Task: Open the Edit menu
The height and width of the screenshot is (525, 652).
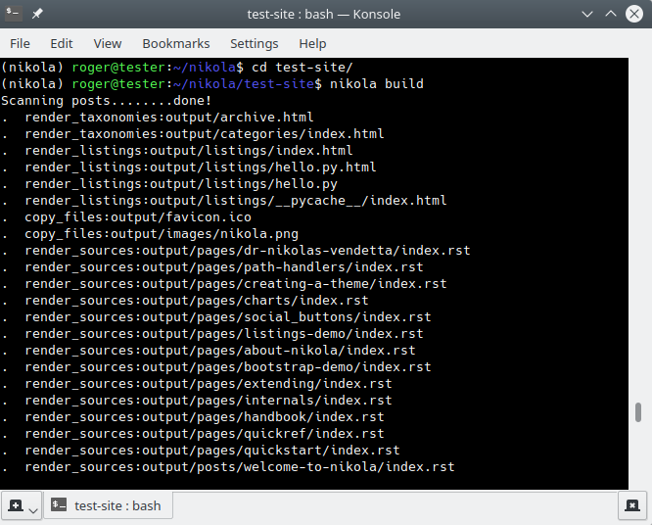Action: tap(62, 44)
